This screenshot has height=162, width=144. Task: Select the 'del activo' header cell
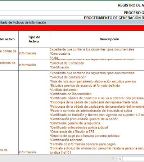[9, 39]
